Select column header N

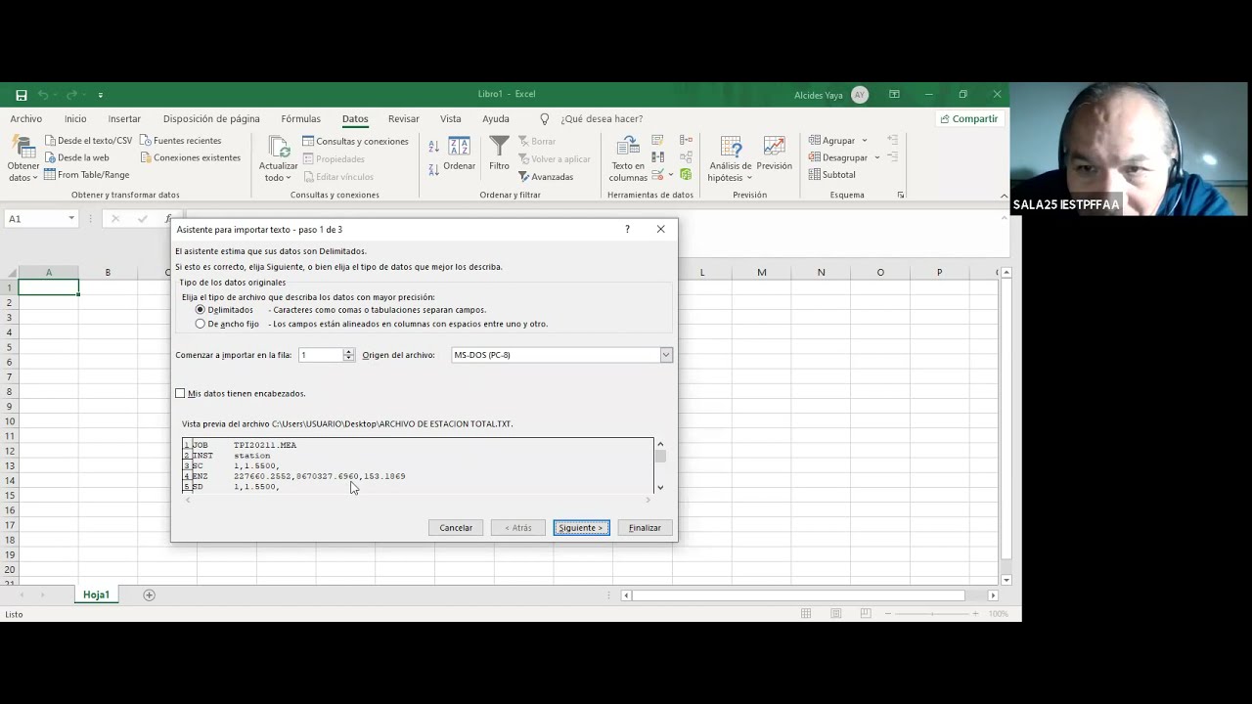click(821, 272)
